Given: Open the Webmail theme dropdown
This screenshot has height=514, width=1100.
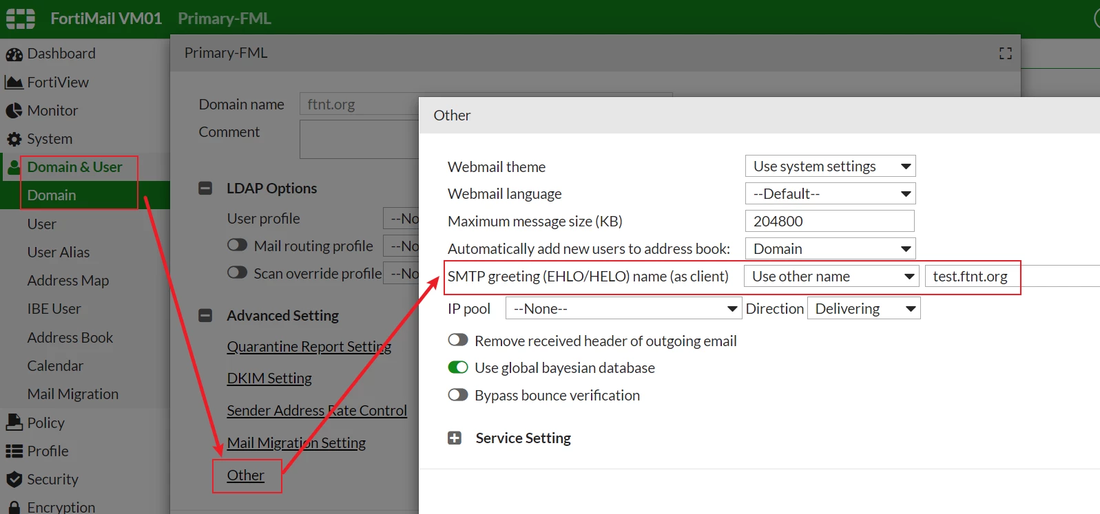Looking at the screenshot, I should [830, 166].
